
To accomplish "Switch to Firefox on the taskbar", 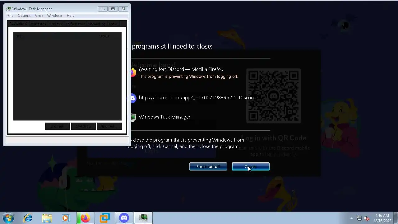I will 85,218.
